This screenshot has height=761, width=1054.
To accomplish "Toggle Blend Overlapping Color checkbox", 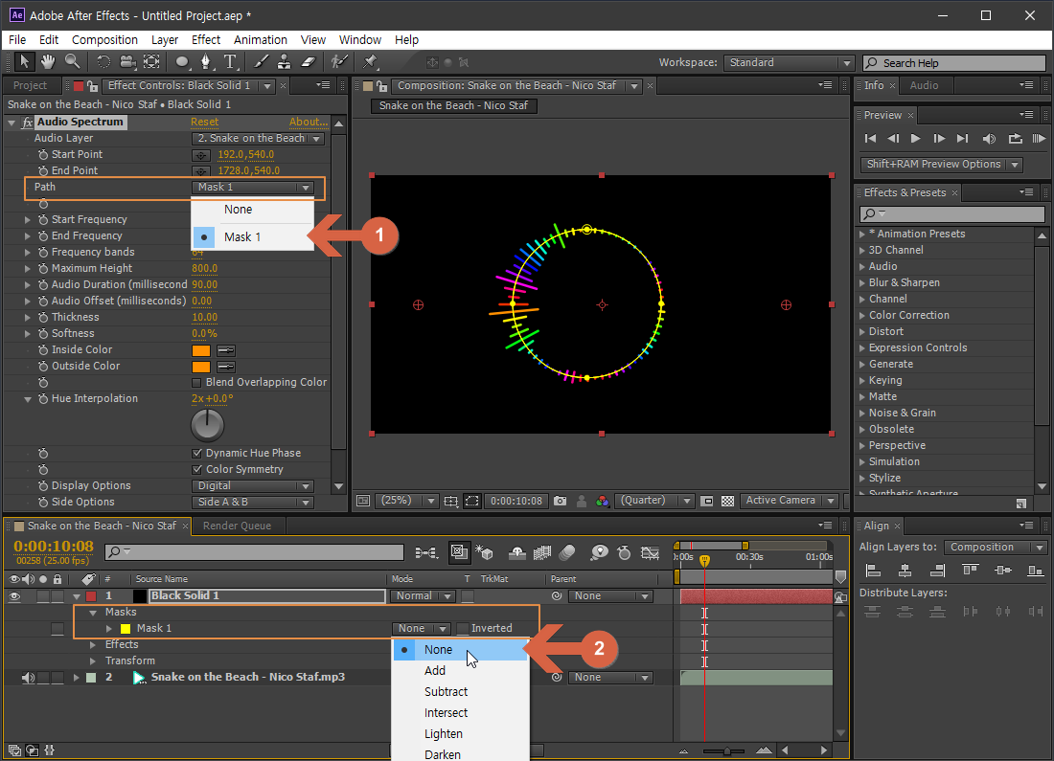I will 196,382.
